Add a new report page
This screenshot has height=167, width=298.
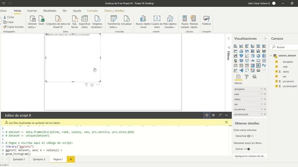(71, 159)
